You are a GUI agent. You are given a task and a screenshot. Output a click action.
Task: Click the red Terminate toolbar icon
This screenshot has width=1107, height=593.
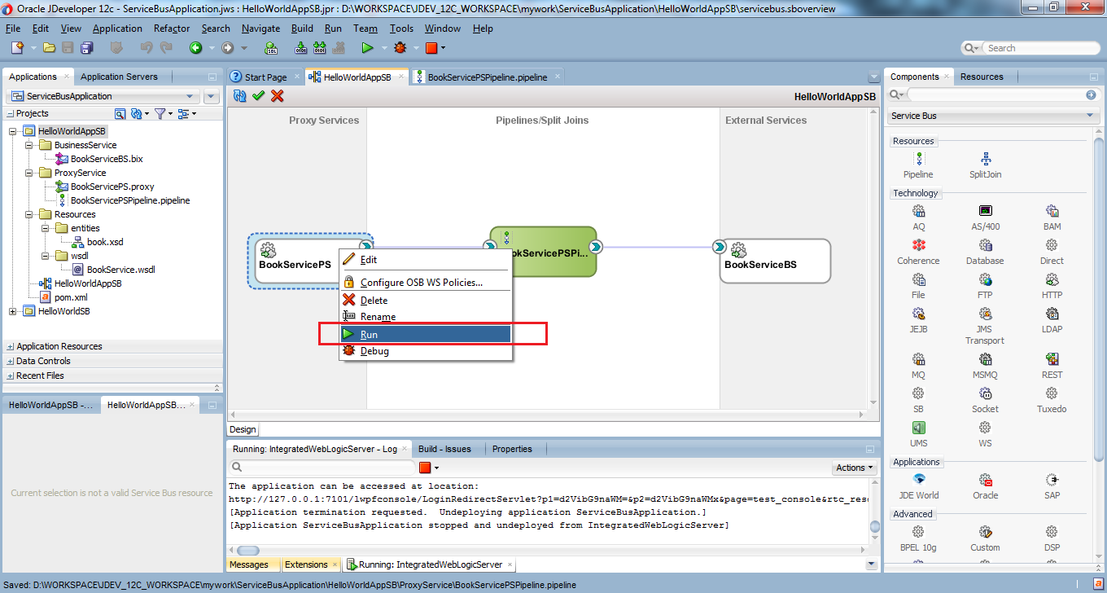[x=431, y=48]
